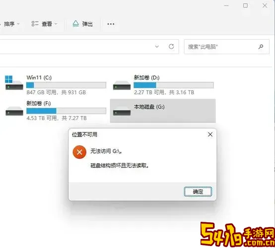Image resolution: width=275 pixels, height=248 pixels.
Task: Click the message 无法访问 G:\。
Action: [106, 151]
